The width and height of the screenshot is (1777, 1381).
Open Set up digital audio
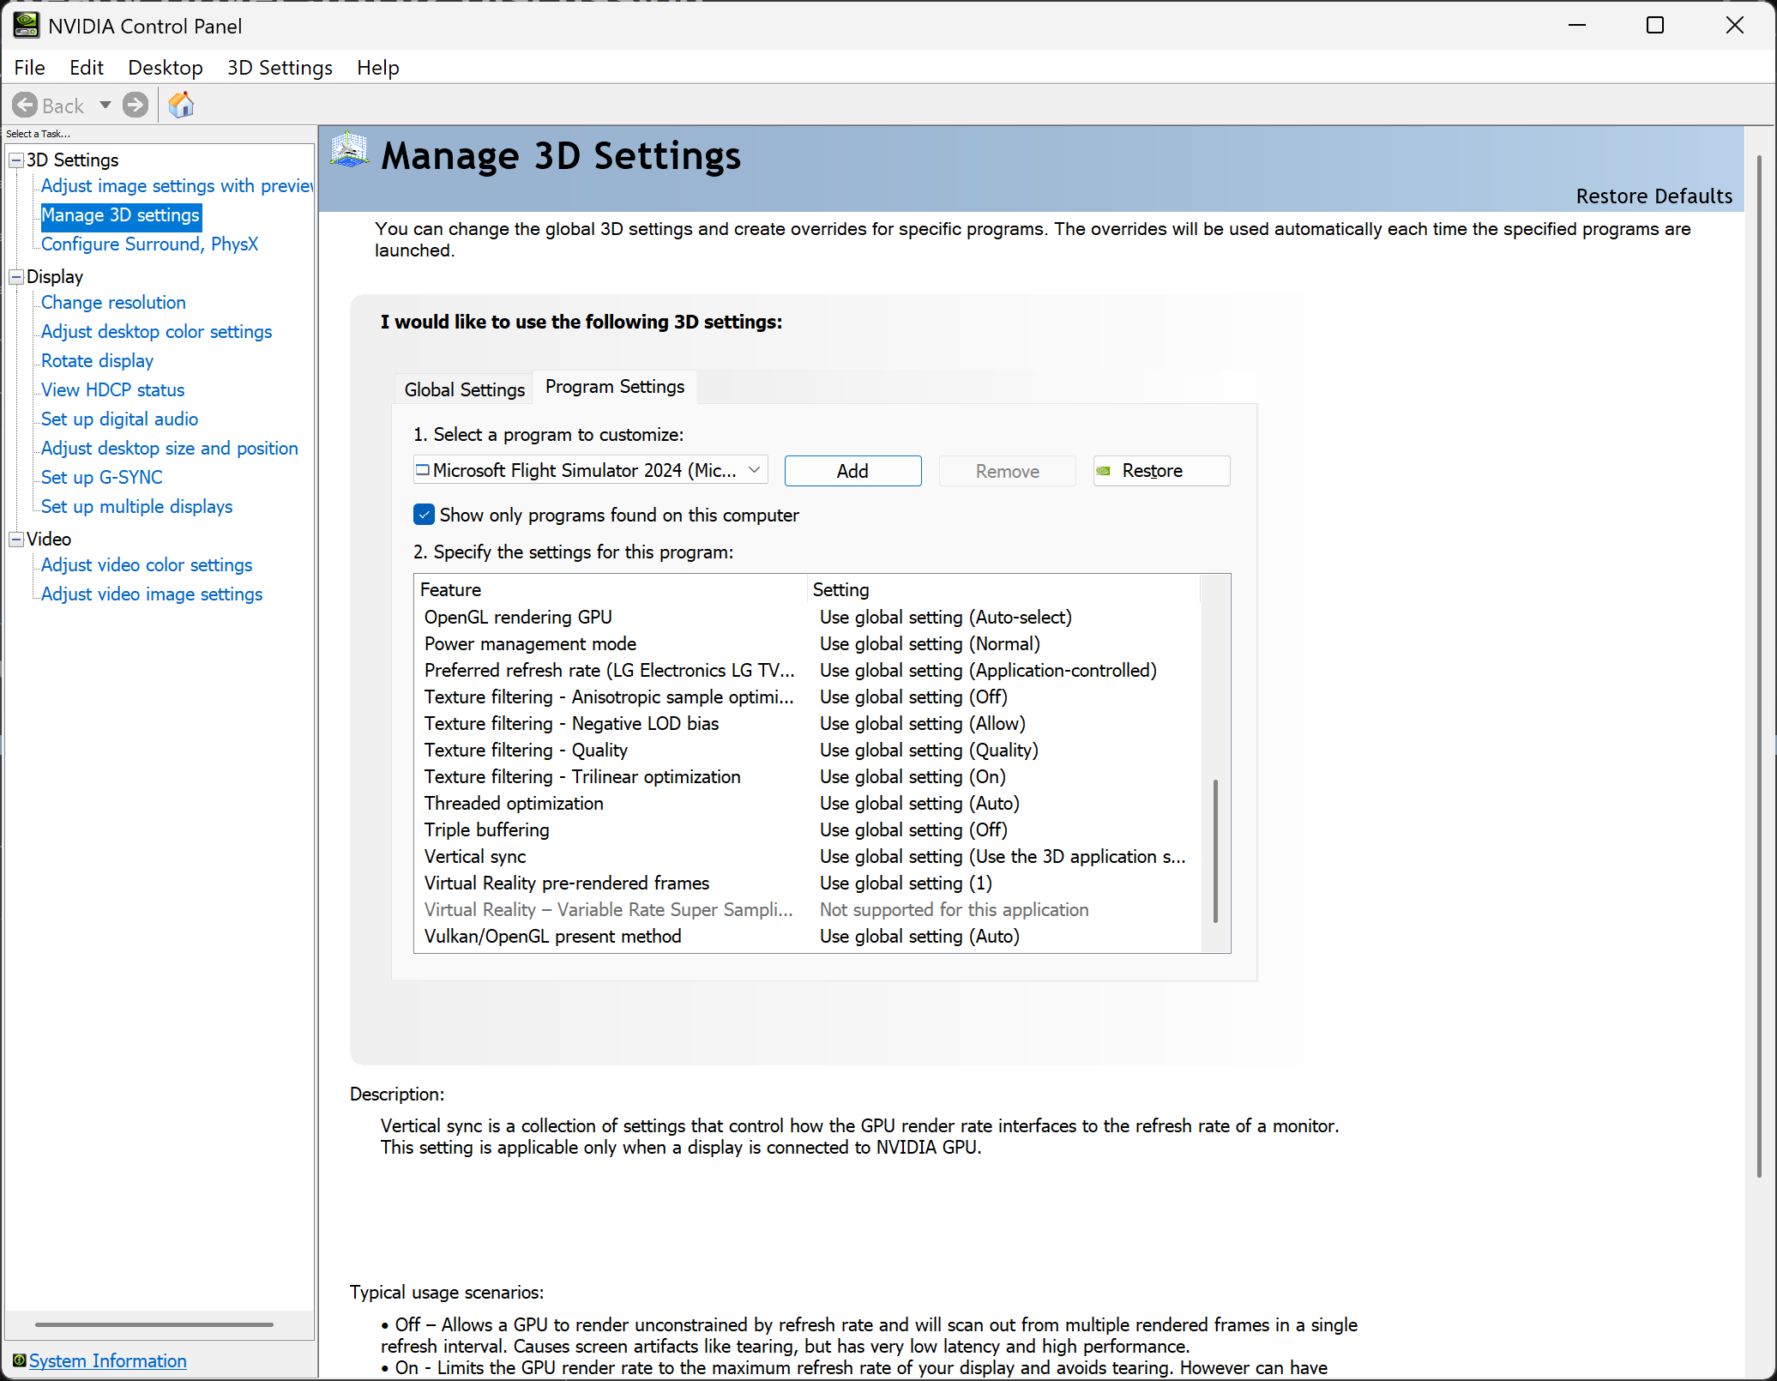(120, 419)
